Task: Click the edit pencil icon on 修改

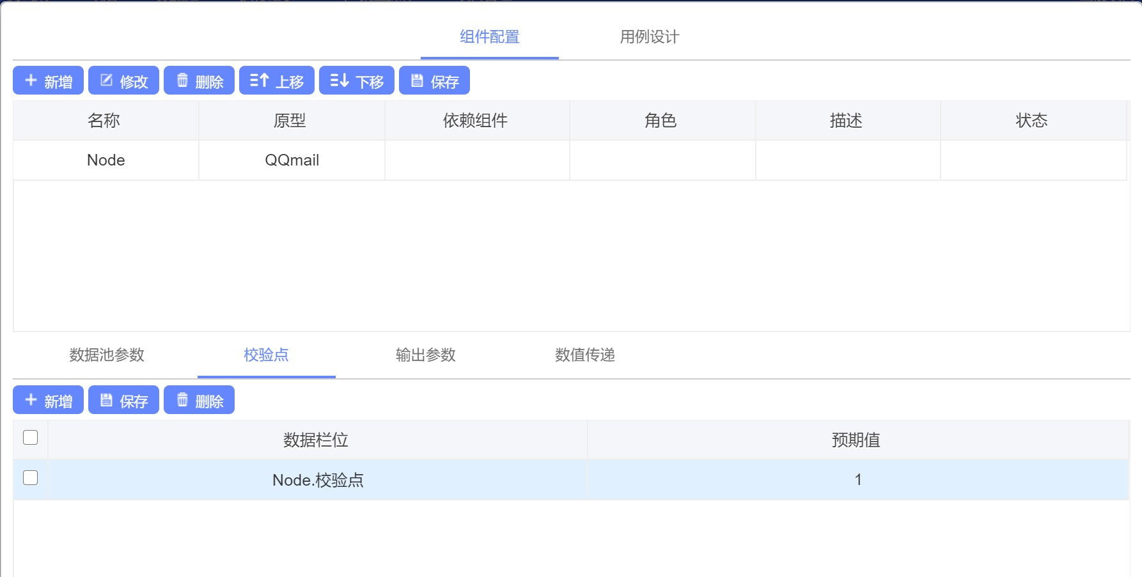Action: click(107, 81)
